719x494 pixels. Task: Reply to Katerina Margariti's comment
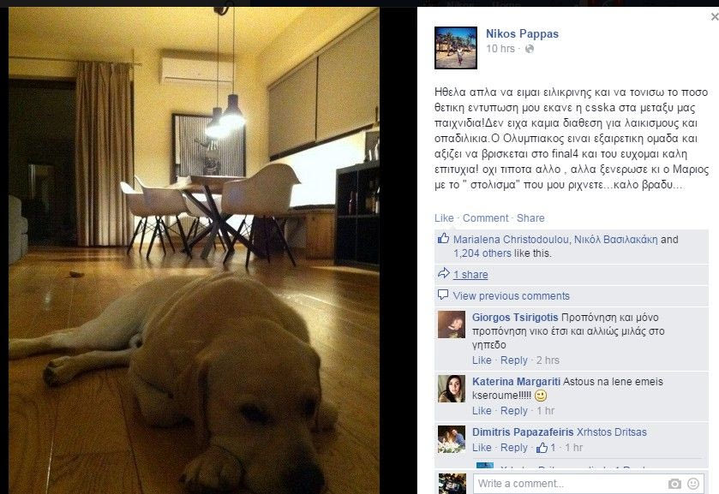click(x=514, y=411)
